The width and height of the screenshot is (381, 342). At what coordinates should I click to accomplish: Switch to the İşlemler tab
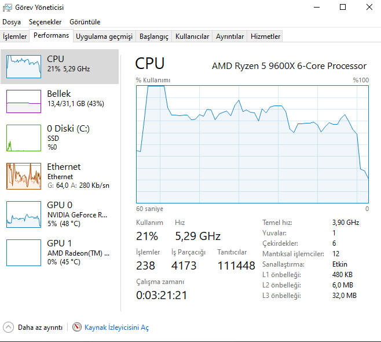click(15, 37)
